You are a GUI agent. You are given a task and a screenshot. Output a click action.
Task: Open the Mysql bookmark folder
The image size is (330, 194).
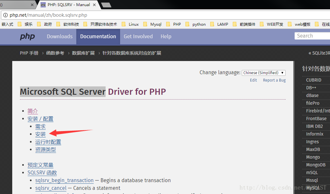click(x=152, y=24)
